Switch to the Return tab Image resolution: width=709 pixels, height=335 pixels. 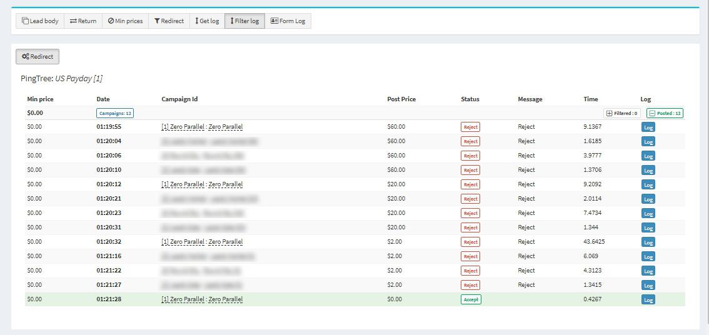[x=83, y=21]
